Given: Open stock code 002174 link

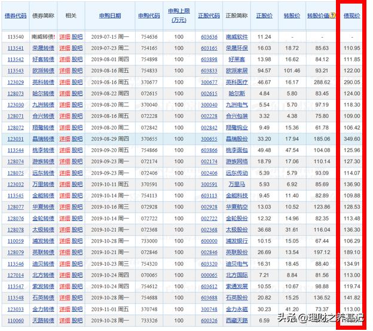Looking at the screenshot, I should point(209,161).
